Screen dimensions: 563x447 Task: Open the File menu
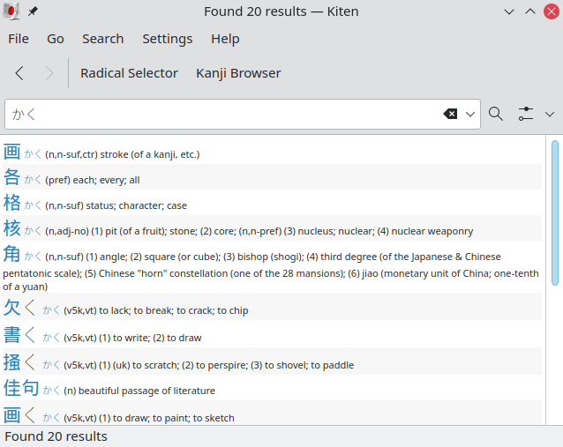[x=19, y=39]
